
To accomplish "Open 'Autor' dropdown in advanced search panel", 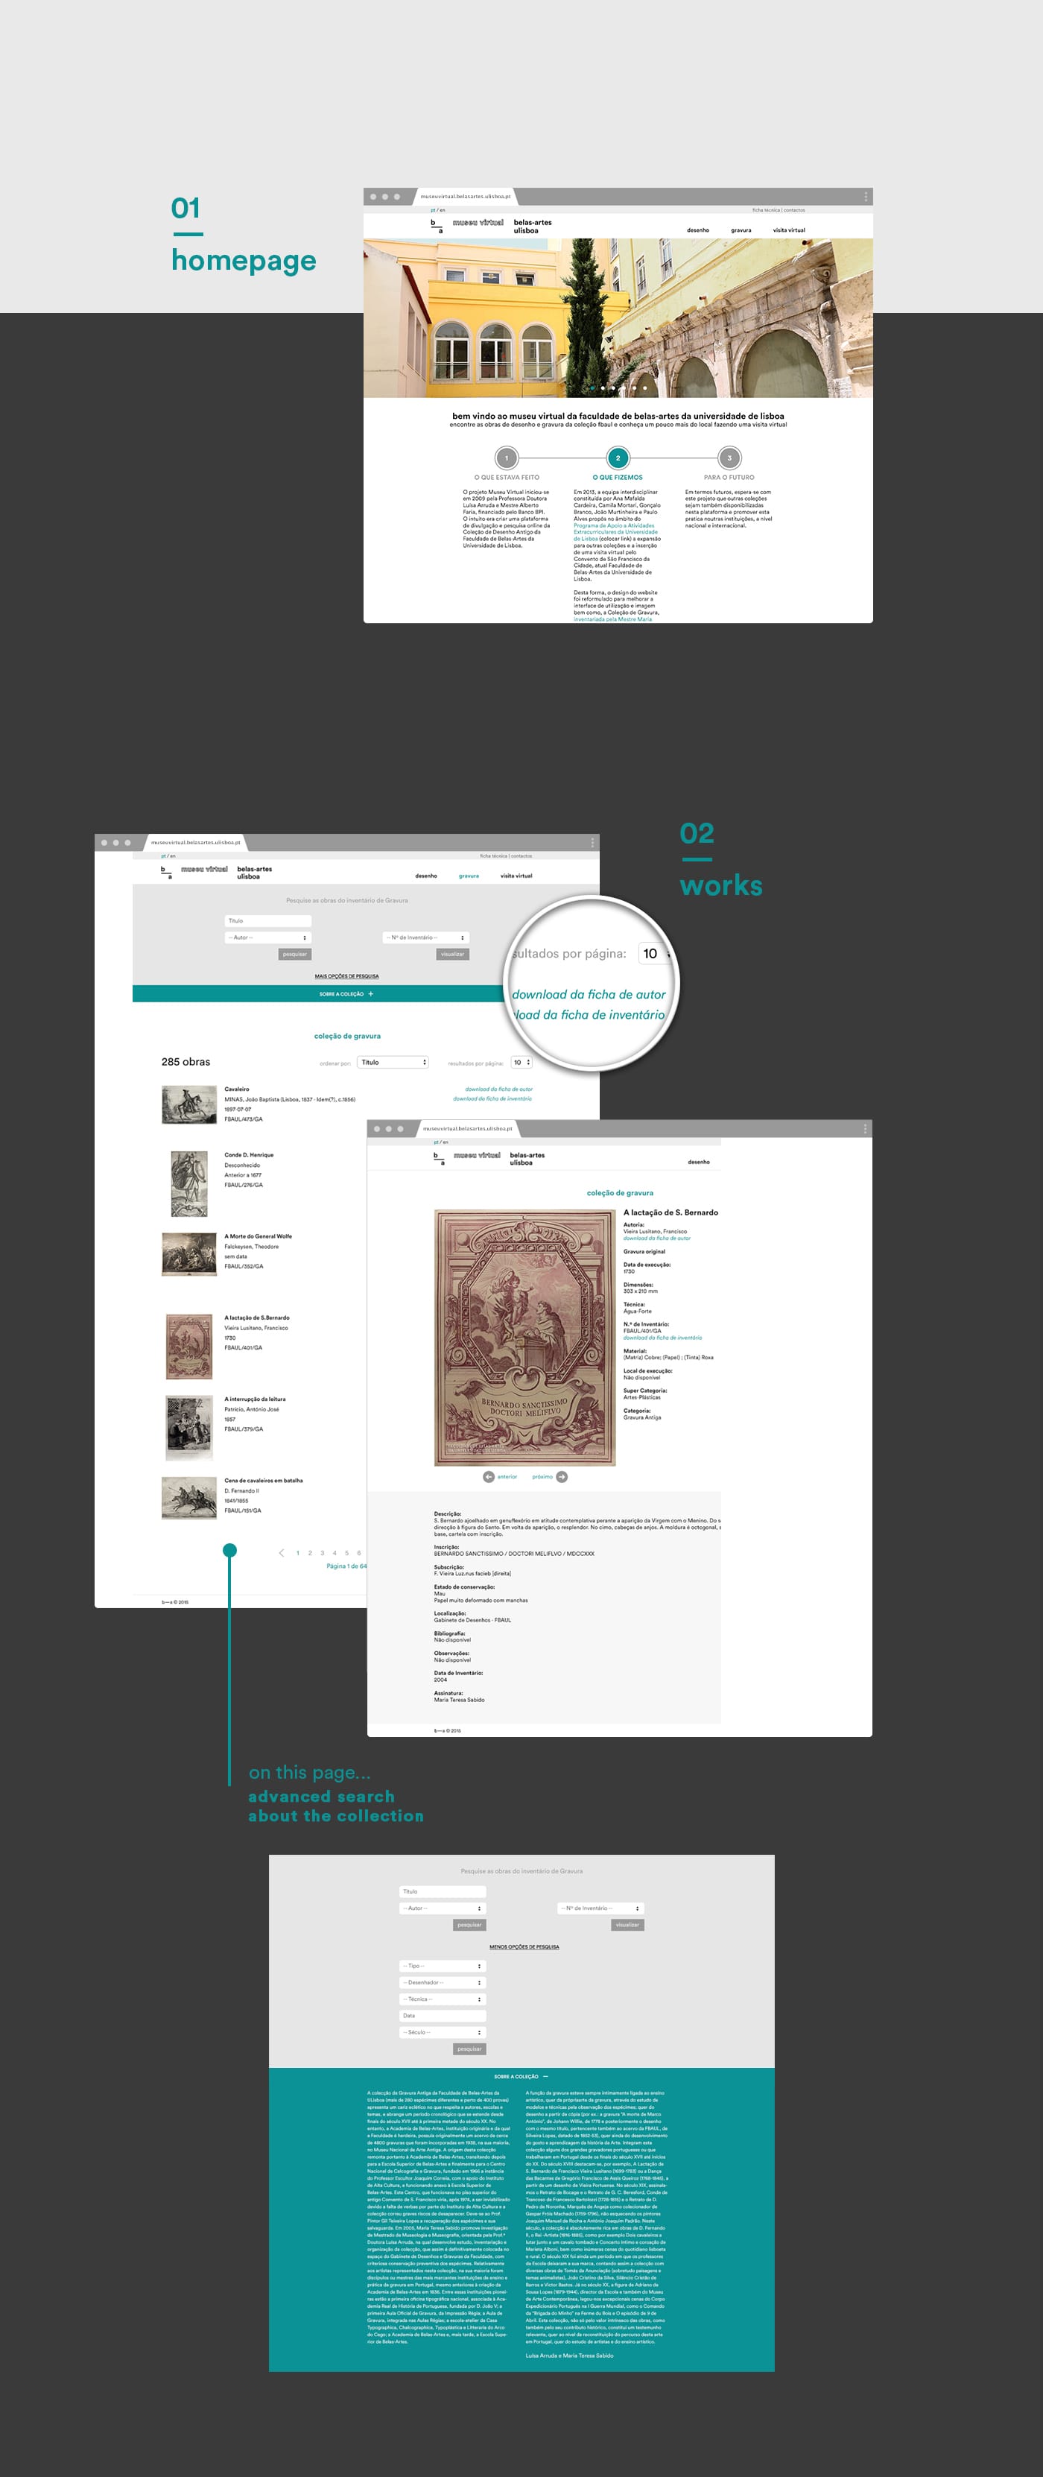I will click(443, 1908).
